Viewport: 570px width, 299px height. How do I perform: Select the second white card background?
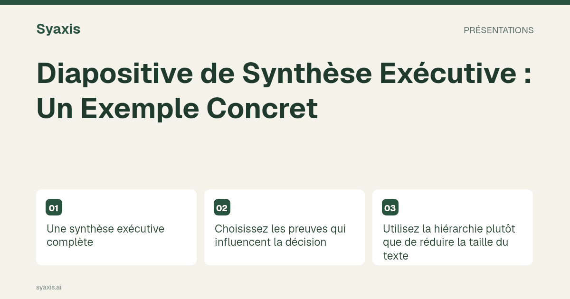click(x=285, y=227)
